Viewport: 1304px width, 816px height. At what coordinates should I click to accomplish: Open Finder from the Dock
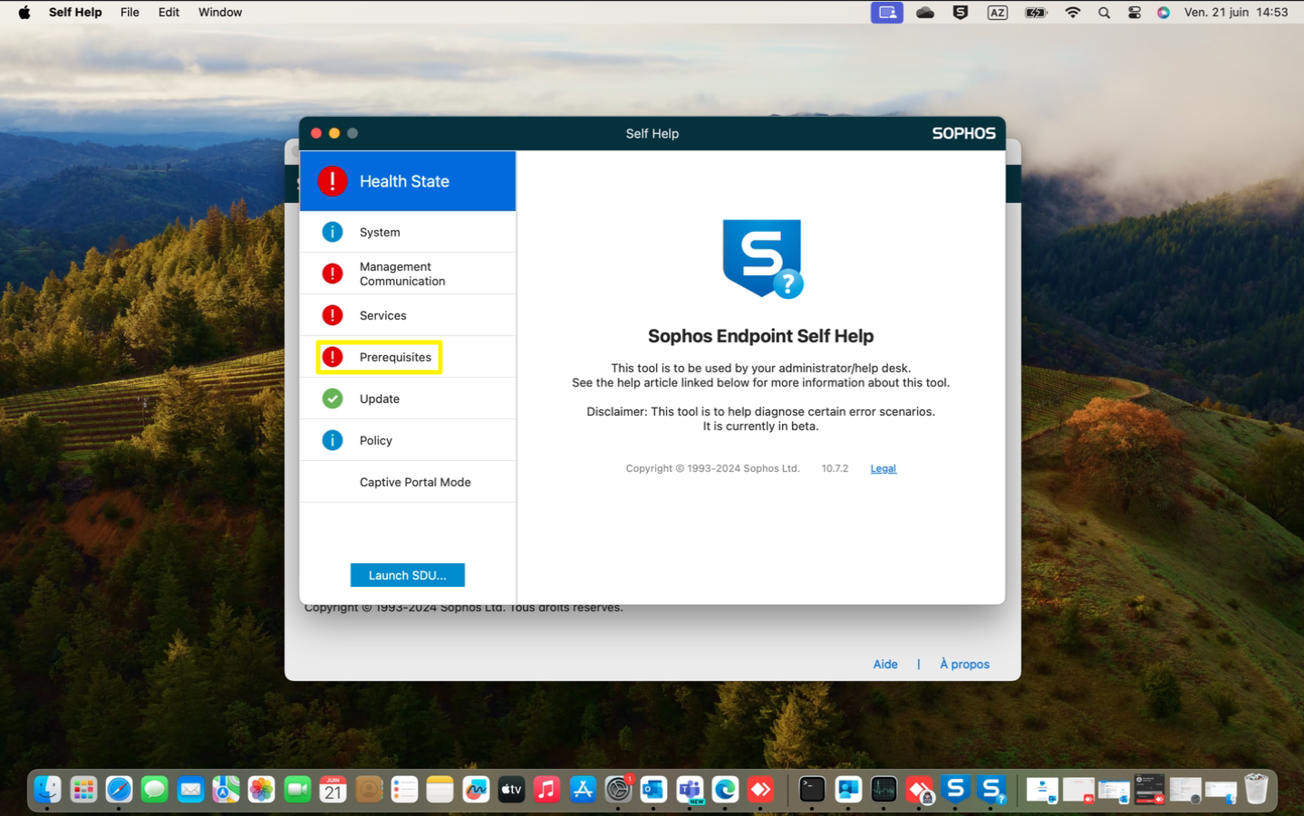pyautogui.click(x=47, y=790)
